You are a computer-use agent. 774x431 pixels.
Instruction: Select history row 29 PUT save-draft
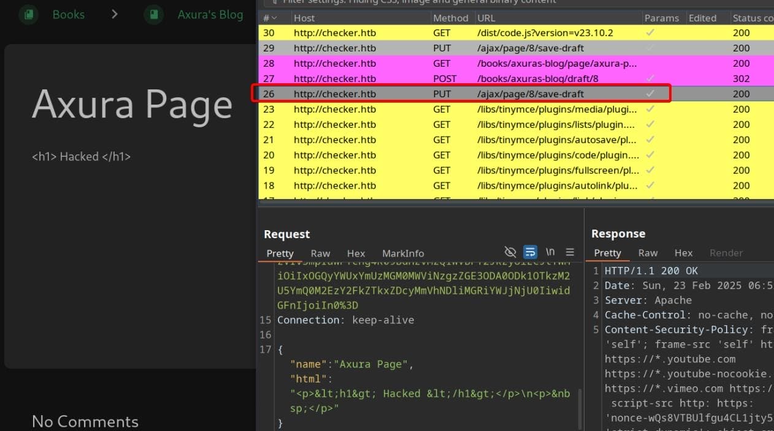tap(516, 48)
